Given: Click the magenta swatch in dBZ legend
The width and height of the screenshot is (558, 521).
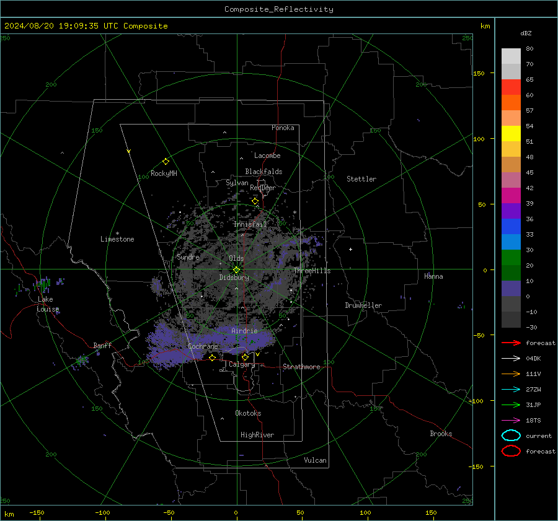Looking at the screenshot, I should click(511, 195).
